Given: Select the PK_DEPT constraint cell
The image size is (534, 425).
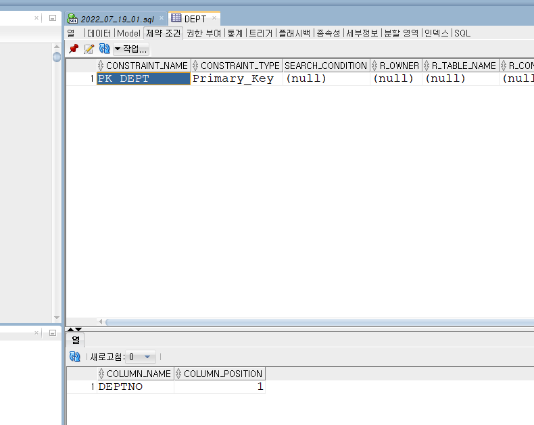Looking at the screenshot, I should 143,78.
